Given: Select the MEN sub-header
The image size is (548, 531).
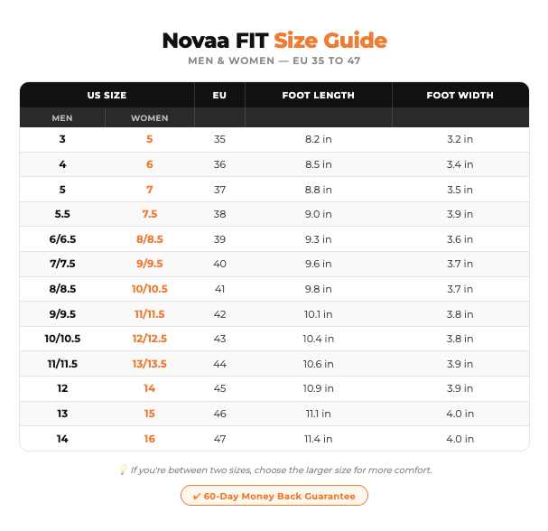Looking at the screenshot, I should tap(62, 117).
